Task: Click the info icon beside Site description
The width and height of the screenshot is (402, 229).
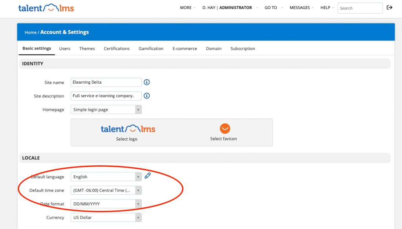Action: pos(146,95)
